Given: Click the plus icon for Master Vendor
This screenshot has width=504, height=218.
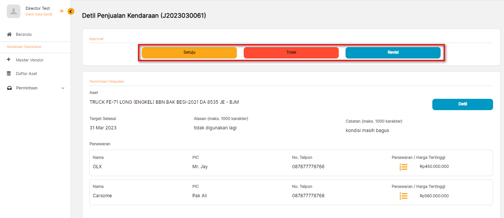Looking at the screenshot, I should (9, 60).
